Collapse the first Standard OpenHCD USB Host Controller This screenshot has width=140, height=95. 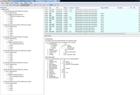[x=3, y=11]
